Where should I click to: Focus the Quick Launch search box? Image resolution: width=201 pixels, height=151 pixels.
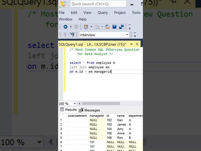click(x=98, y=4)
